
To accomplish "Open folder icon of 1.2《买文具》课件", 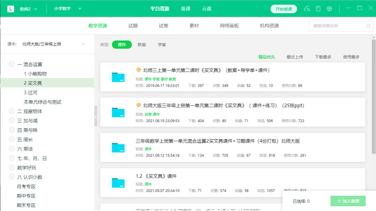I will click(x=118, y=183).
